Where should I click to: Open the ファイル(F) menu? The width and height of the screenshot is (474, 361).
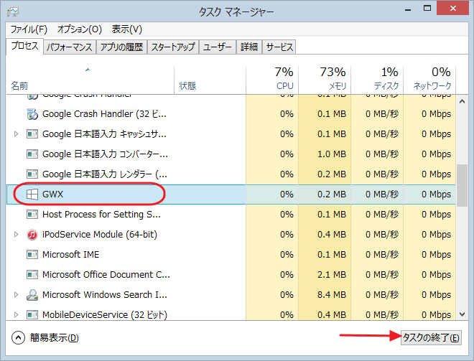click(x=29, y=29)
